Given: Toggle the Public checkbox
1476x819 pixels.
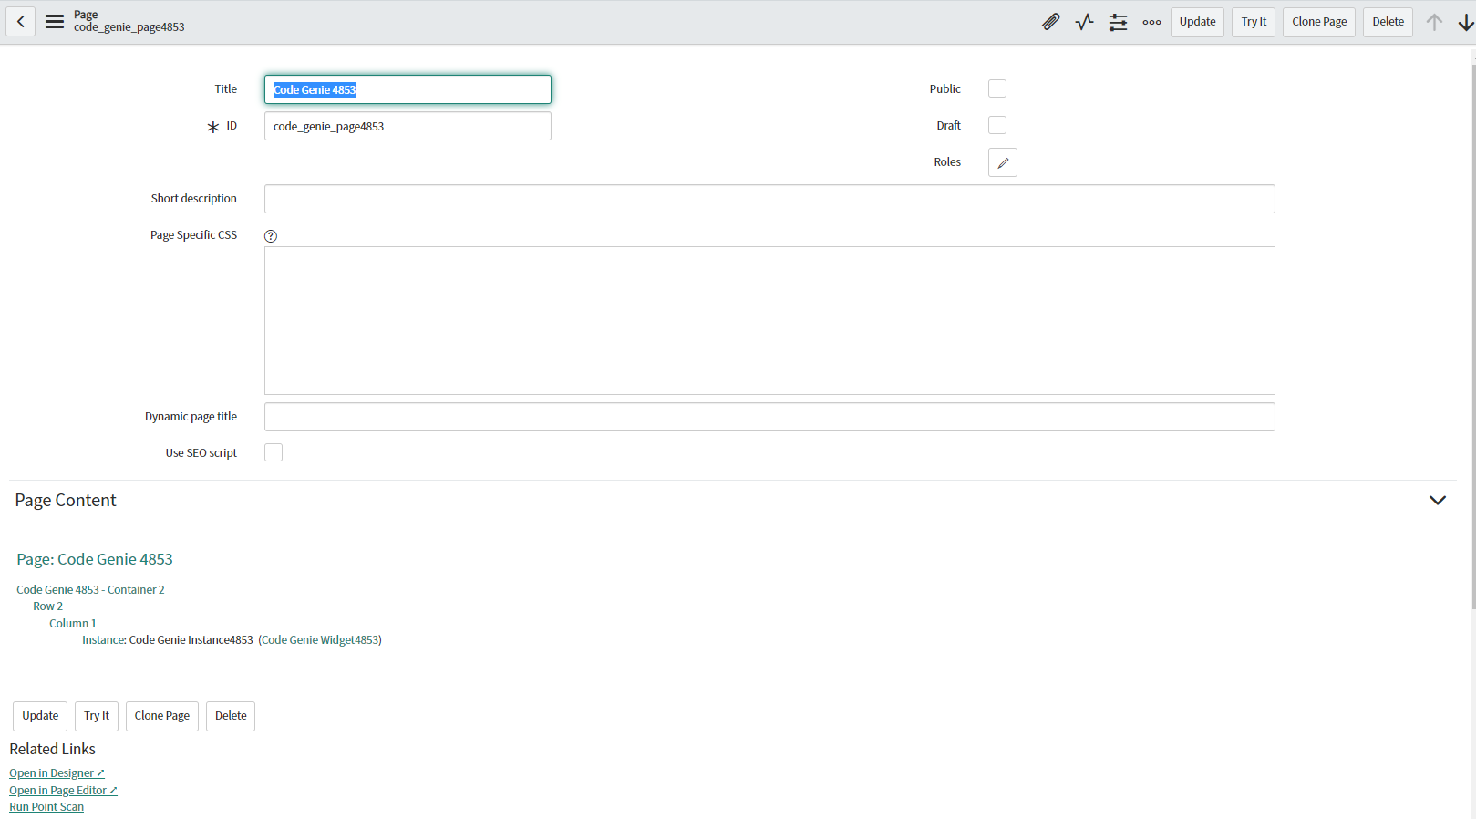Looking at the screenshot, I should point(997,88).
